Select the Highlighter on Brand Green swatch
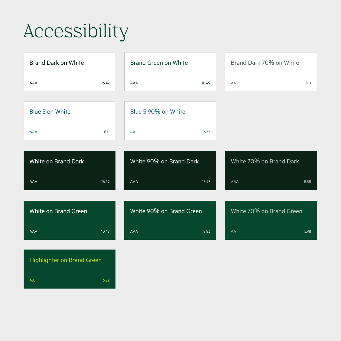Image resolution: width=341 pixels, height=341 pixels. click(69, 269)
